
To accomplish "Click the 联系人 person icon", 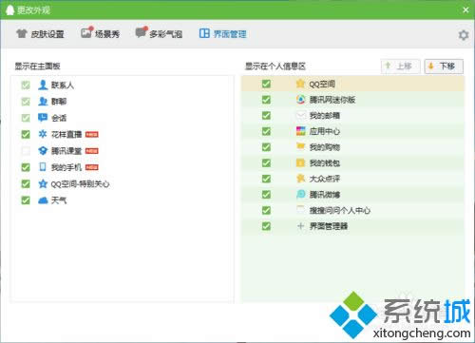I will coord(43,85).
